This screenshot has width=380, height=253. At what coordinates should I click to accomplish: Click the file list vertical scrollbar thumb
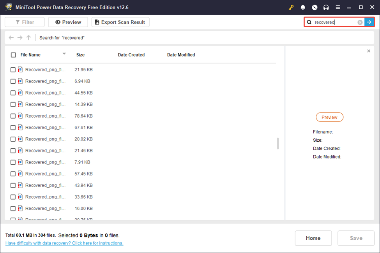(278, 144)
